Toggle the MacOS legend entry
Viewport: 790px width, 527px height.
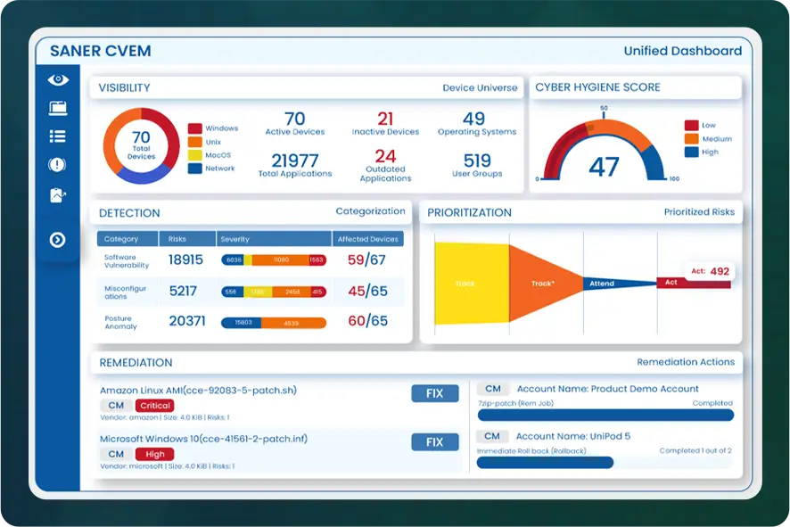pos(213,154)
